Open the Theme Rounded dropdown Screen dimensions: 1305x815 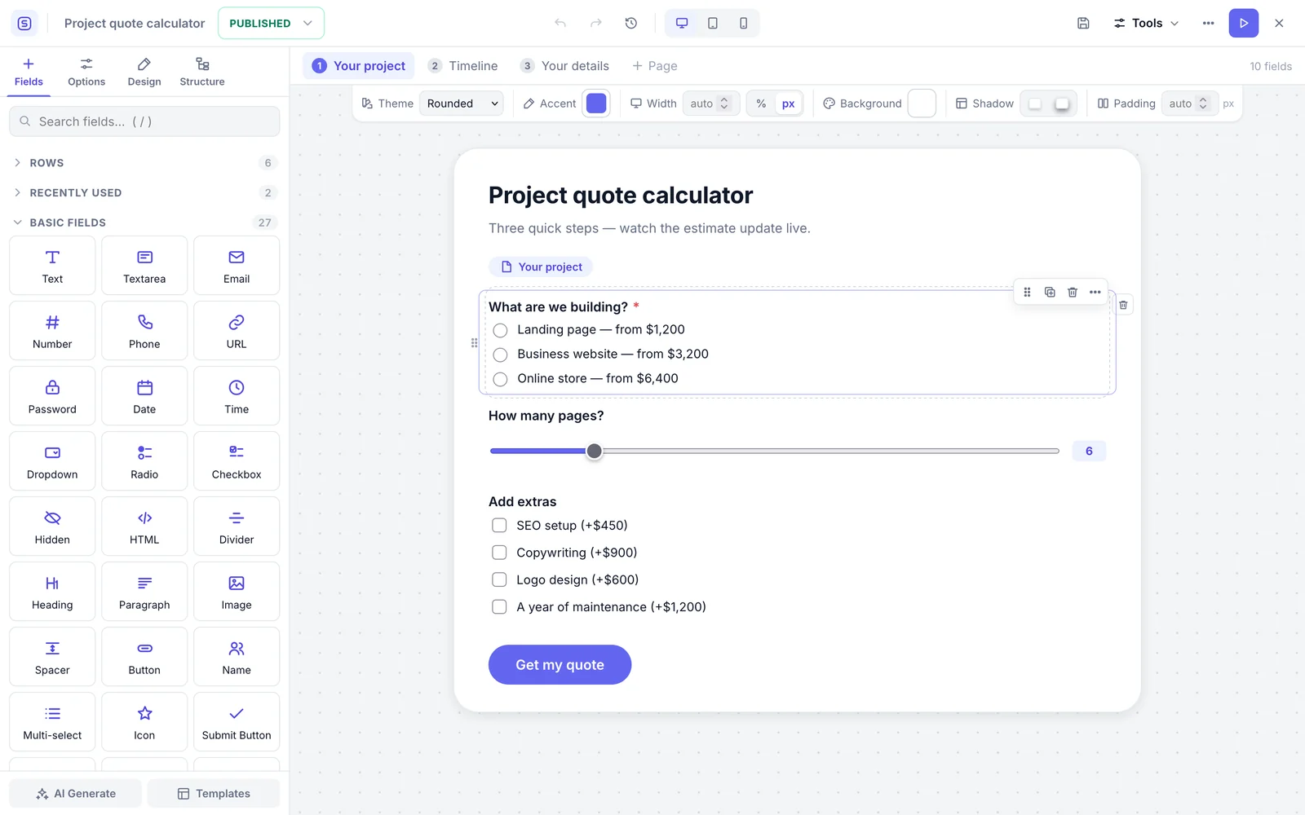point(462,104)
